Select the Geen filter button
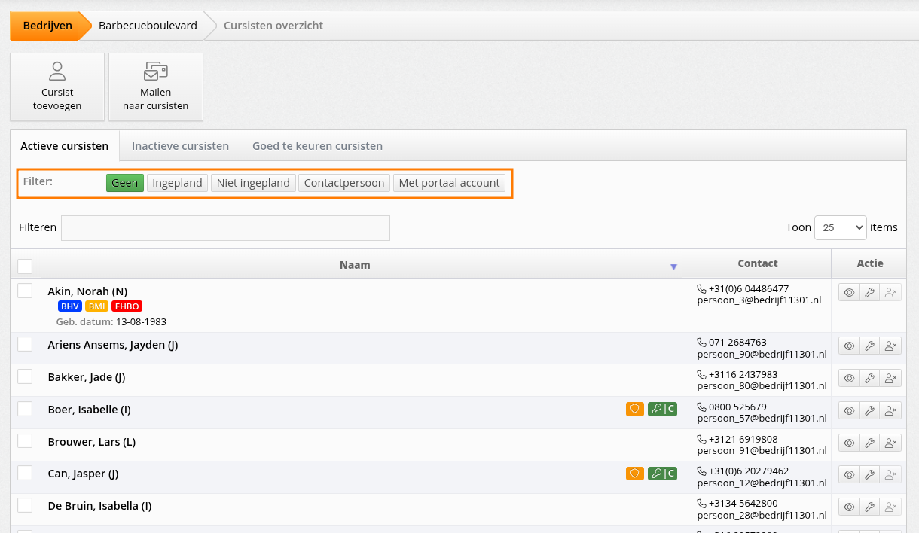919x533 pixels. 125,183
